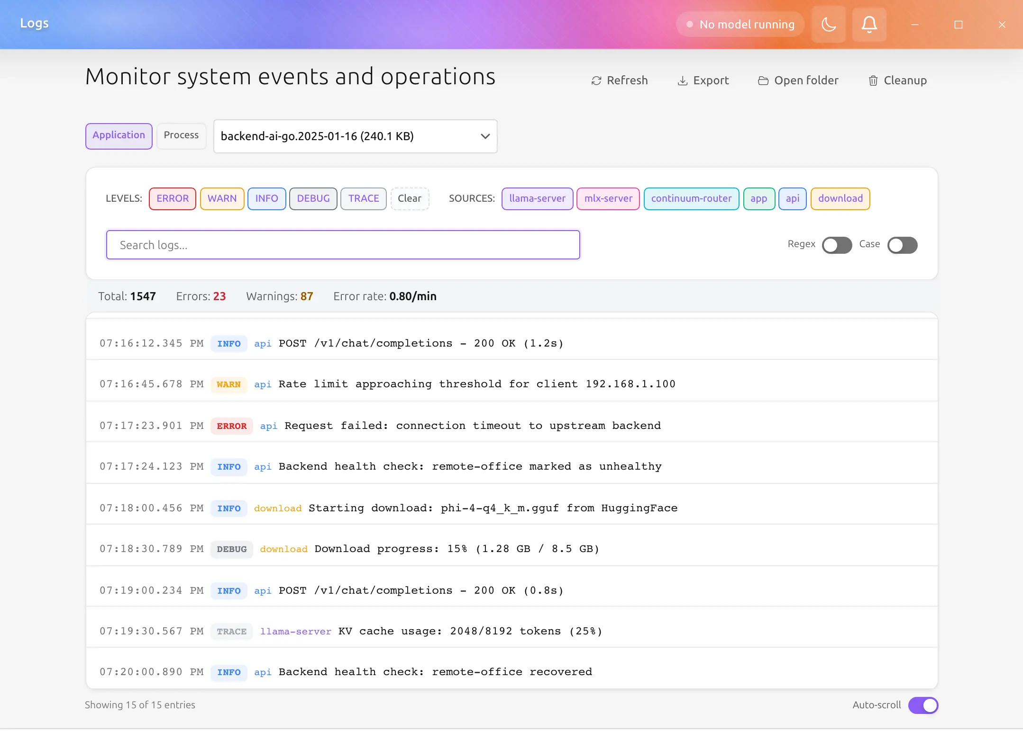
Task: Maximize the Logs window
Action: pyautogui.click(x=959, y=25)
